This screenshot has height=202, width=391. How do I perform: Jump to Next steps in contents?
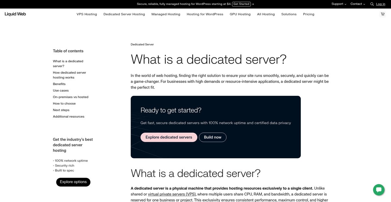click(x=61, y=110)
